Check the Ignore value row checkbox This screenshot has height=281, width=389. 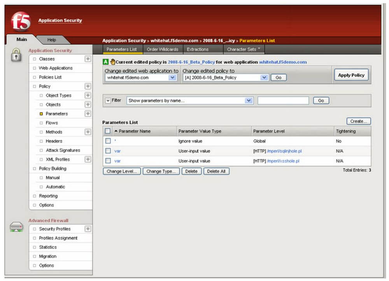[108, 141]
